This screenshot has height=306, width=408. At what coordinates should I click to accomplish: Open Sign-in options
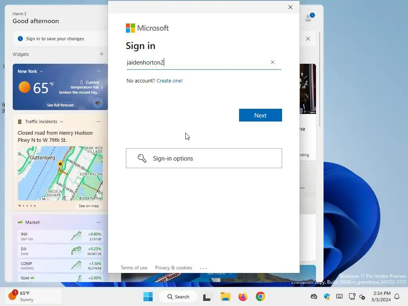(x=204, y=158)
